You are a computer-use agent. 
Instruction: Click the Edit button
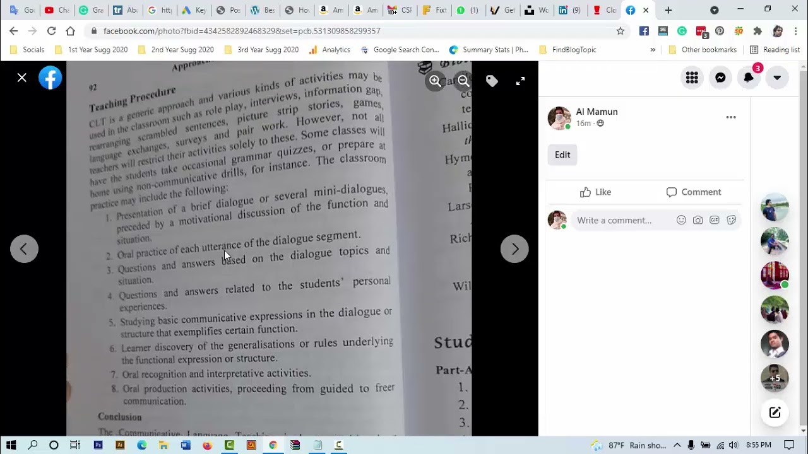click(x=562, y=154)
